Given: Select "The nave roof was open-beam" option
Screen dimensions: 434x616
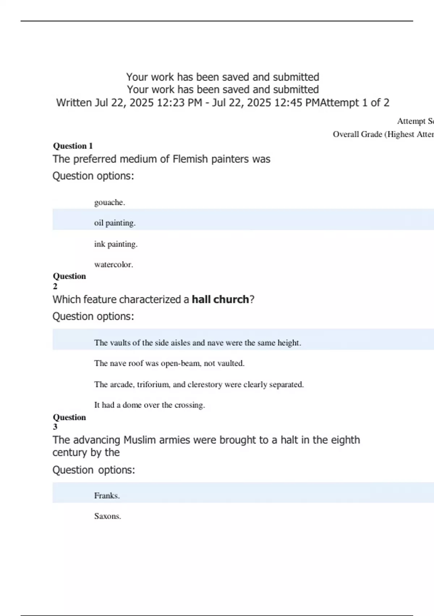Looking at the screenshot, I should 169,363.
